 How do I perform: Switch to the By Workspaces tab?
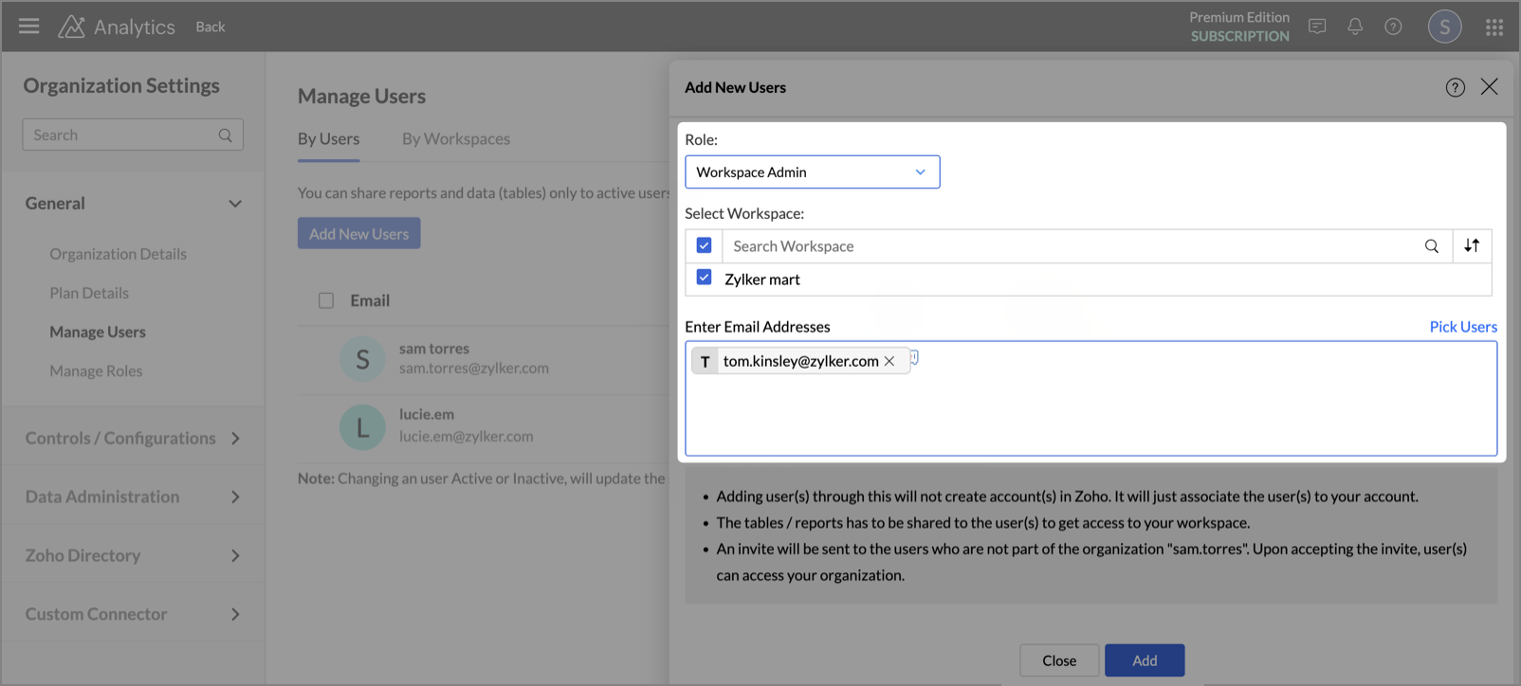point(455,138)
